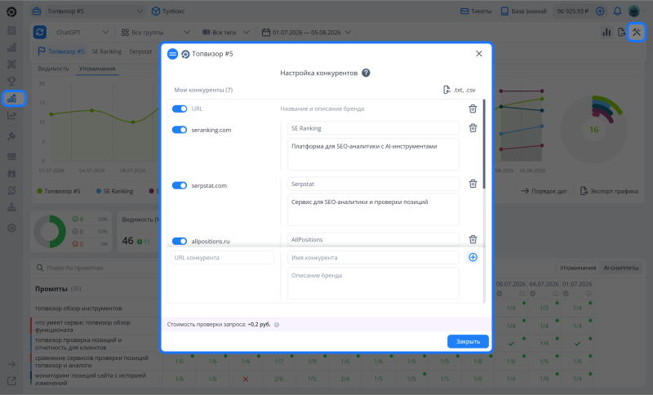Image resolution: width=653 pixels, height=395 pixels.
Task: Switch to the Упоминания tab
Action: pyautogui.click(x=97, y=69)
